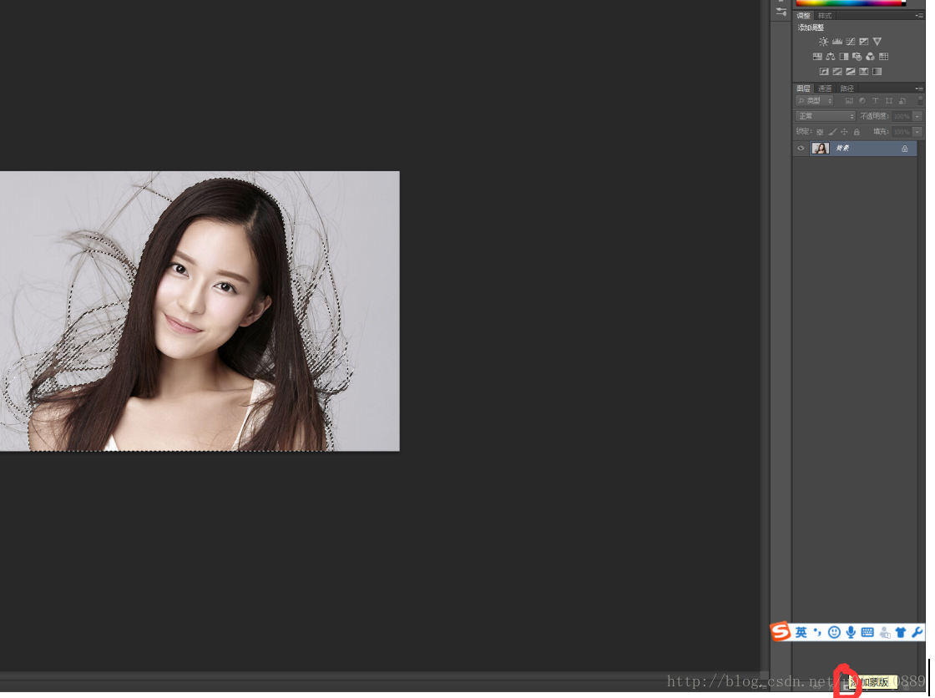Add an Invert adjustment

click(x=824, y=72)
